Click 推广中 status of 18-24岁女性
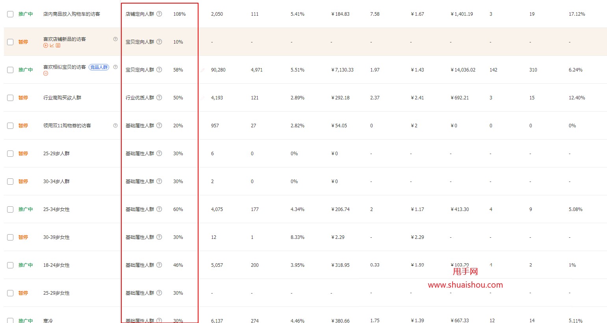 [x=26, y=265]
